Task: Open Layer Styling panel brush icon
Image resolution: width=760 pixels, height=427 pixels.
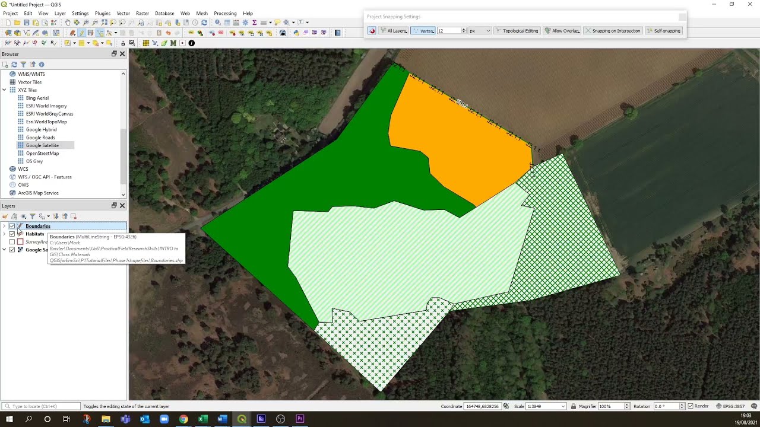Action: click(x=5, y=216)
